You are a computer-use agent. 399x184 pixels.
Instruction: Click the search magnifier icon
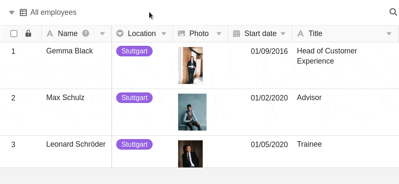(x=393, y=12)
